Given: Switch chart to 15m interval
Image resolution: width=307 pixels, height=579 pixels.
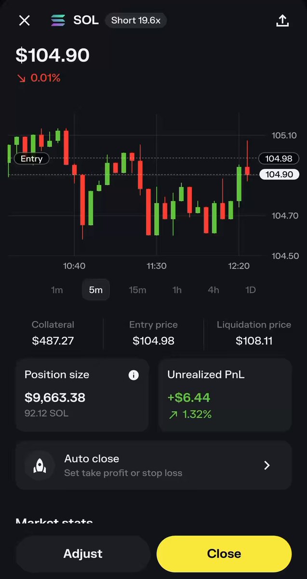Looking at the screenshot, I should click(137, 290).
